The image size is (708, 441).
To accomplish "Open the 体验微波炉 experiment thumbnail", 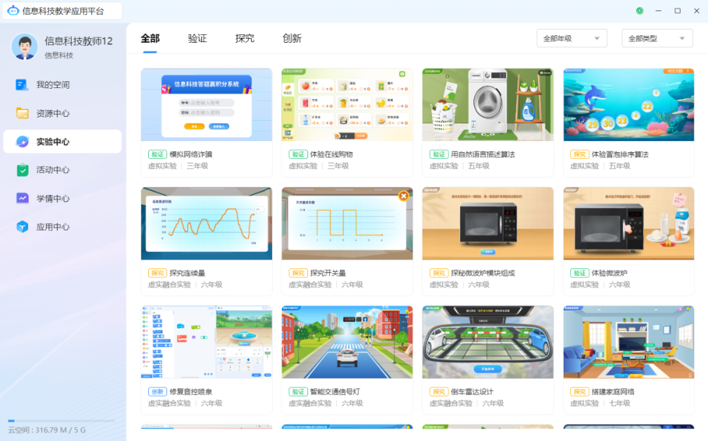I will (x=628, y=223).
